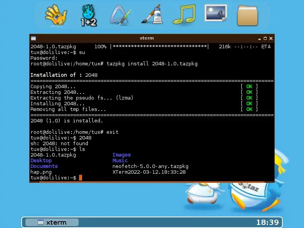This screenshot has width=304, height=228.
Task: Click the Images directory name in terminal
Action: (122, 155)
